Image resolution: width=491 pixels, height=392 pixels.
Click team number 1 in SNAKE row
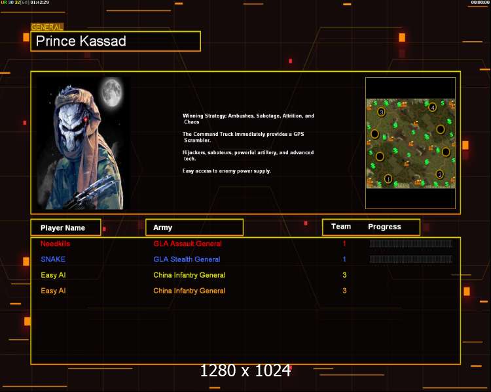(344, 259)
